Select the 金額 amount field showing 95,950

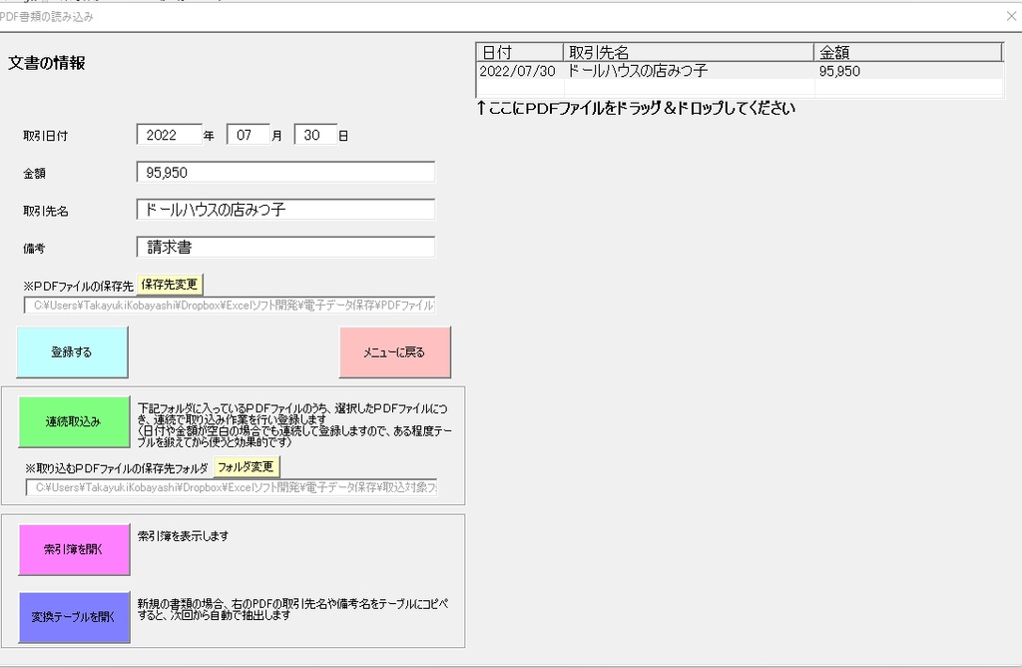(284, 172)
